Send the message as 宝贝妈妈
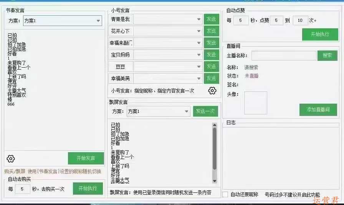 pyautogui.click(x=211, y=55)
